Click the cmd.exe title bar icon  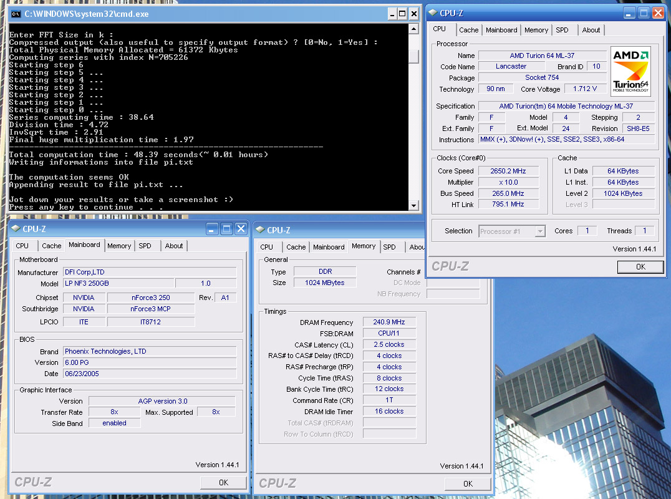pyautogui.click(x=16, y=14)
